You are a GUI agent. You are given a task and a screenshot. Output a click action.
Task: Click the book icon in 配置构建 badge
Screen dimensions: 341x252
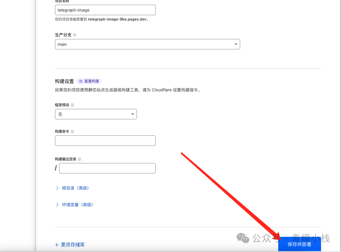(x=81, y=81)
